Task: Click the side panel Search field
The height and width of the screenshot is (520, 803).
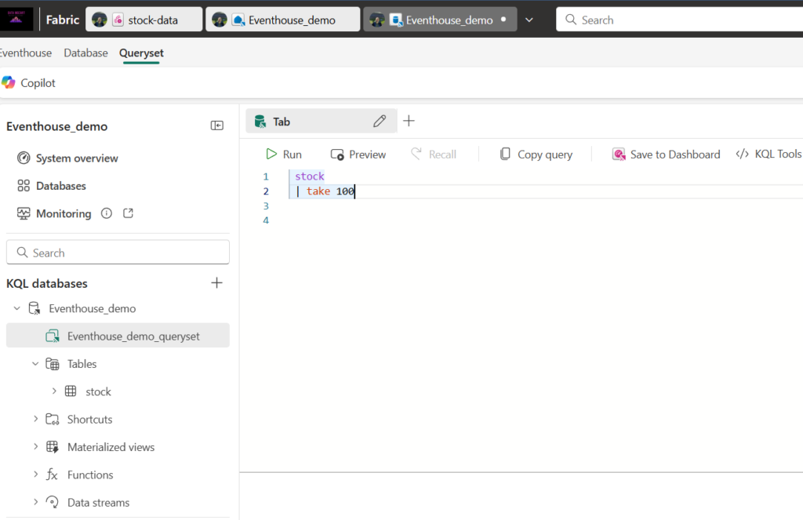Action: coord(118,253)
